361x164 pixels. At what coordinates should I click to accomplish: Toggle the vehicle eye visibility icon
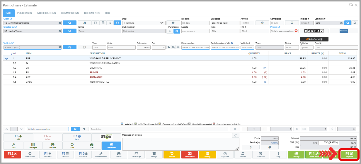coord(178,47)
